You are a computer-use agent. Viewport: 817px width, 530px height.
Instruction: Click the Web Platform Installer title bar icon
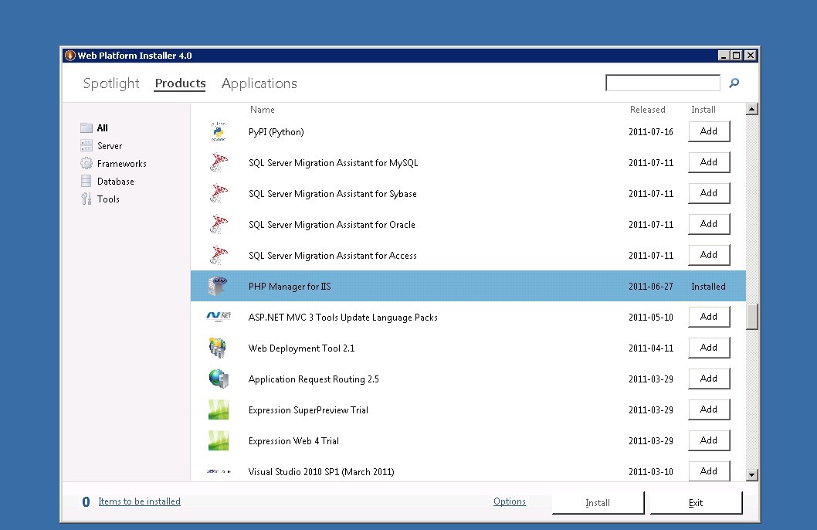(x=69, y=56)
